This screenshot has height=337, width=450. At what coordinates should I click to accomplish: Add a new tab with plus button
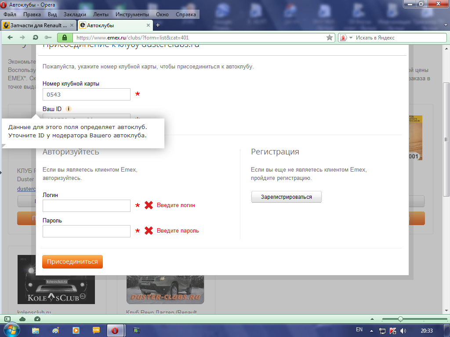158,25
